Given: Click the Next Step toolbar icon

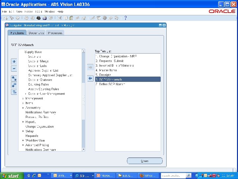Looking at the screenshot, I should pyautogui.click(x=32, y=18).
